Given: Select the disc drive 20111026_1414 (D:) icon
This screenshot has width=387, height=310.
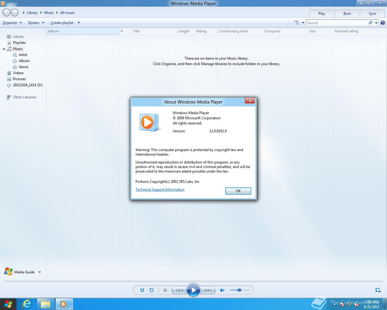Looking at the screenshot, I should click(x=9, y=85).
